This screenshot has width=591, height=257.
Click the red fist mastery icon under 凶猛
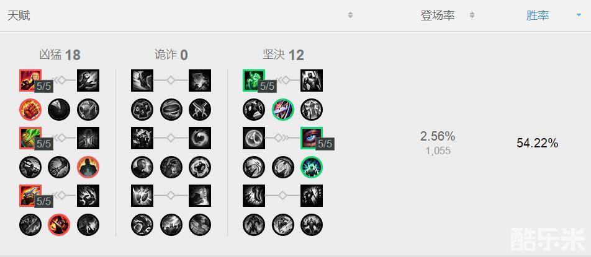pyautogui.click(x=30, y=110)
